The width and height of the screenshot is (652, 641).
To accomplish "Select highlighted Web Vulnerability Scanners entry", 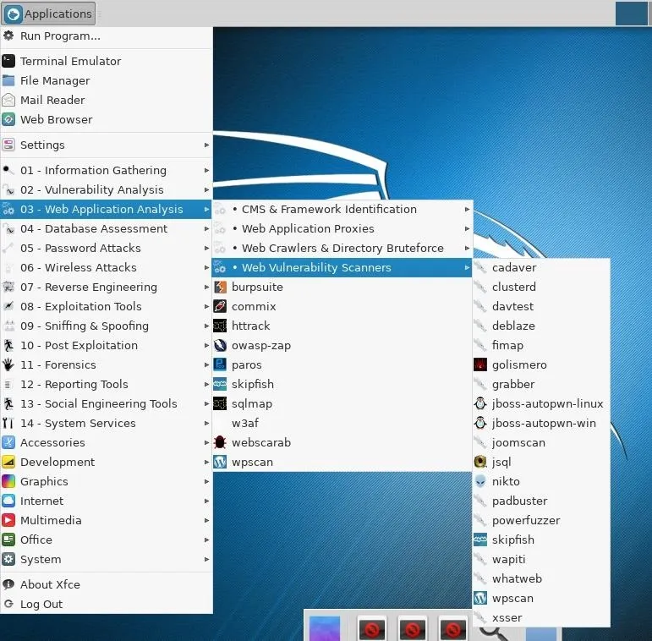I will coord(342,267).
